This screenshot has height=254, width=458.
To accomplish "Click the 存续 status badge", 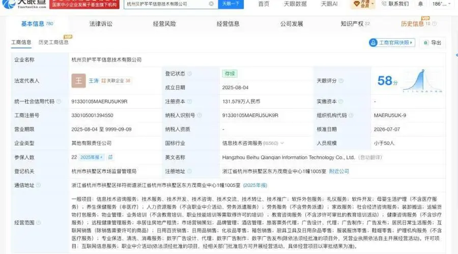I will [230, 74].
